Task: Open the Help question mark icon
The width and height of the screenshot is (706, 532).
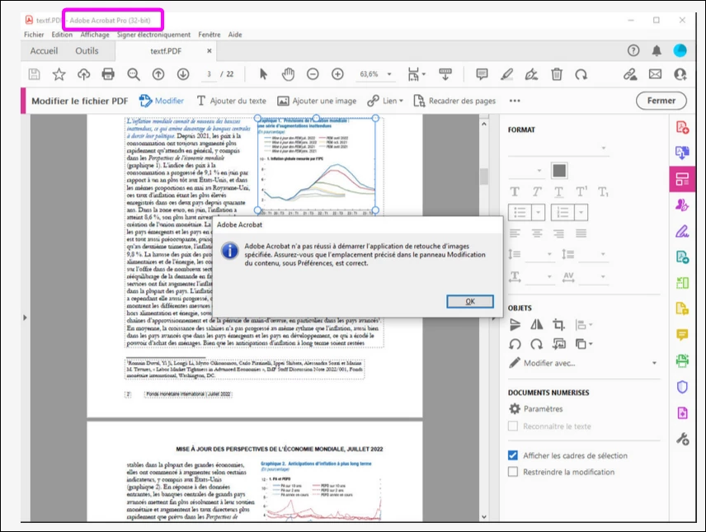Action: (x=633, y=50)
